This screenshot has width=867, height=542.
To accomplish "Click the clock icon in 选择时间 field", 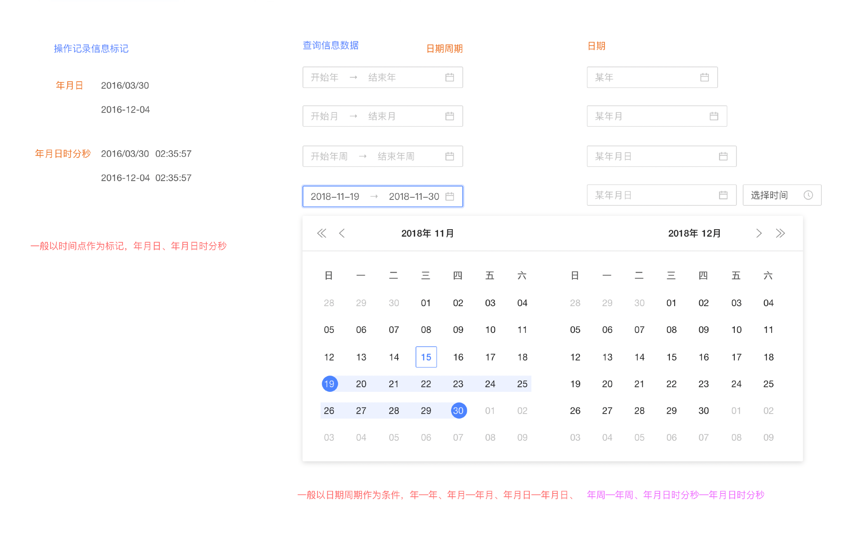I will pos(808,195).
